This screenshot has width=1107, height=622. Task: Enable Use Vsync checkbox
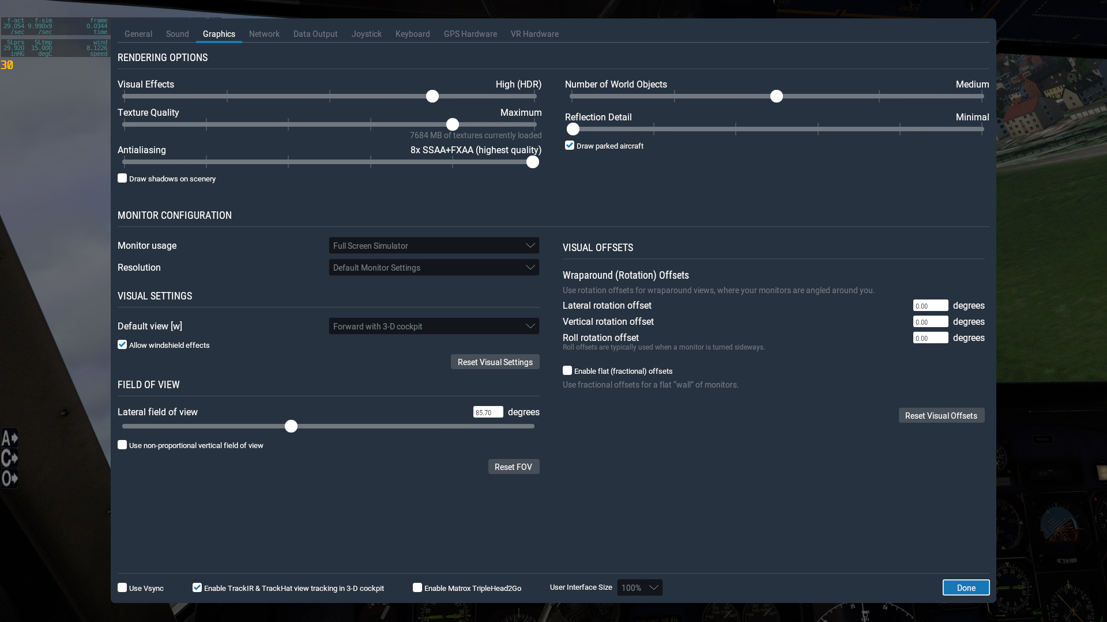click(122, 588)
